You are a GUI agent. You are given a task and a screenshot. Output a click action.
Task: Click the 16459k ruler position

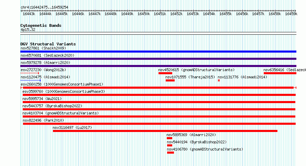[x=291, y=14]
